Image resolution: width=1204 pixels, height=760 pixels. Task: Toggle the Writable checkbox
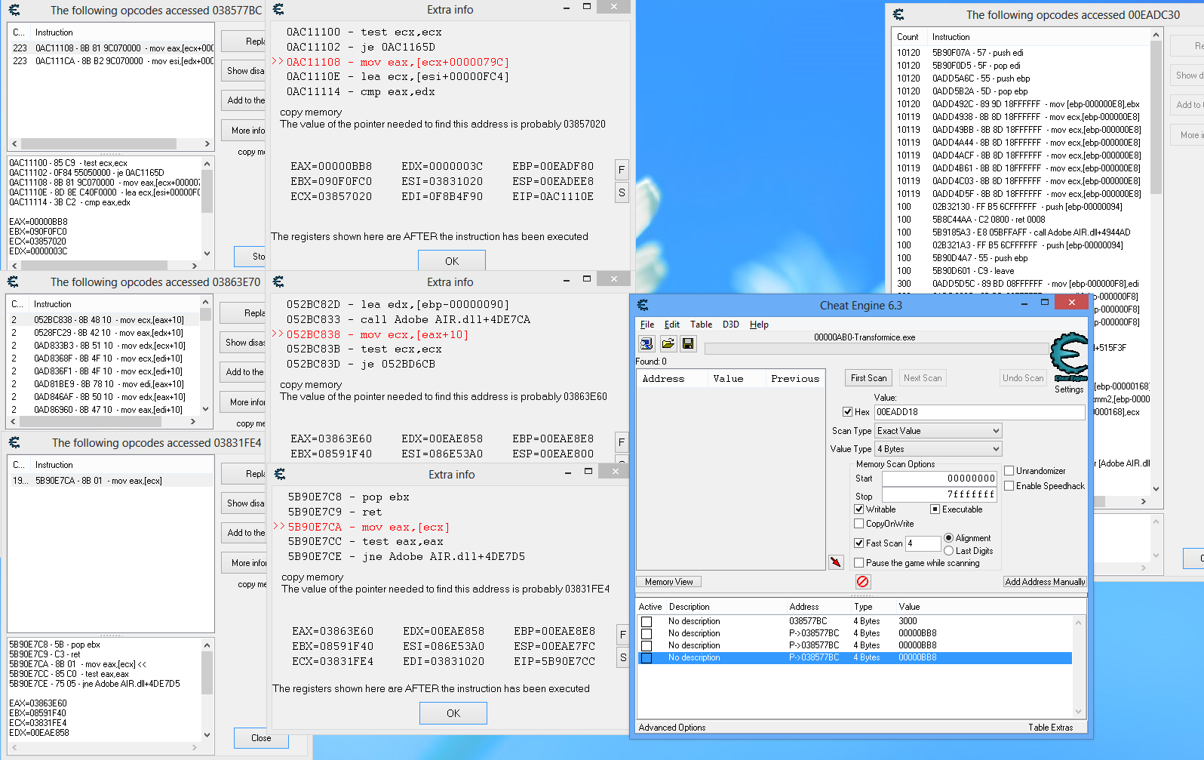[x=859, y=509]
